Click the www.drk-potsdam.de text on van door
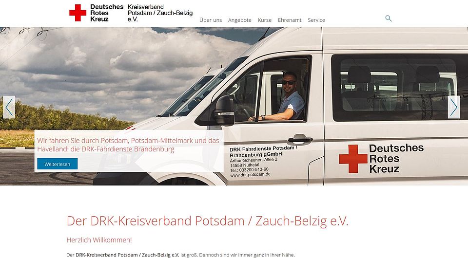 pos(250,175)
